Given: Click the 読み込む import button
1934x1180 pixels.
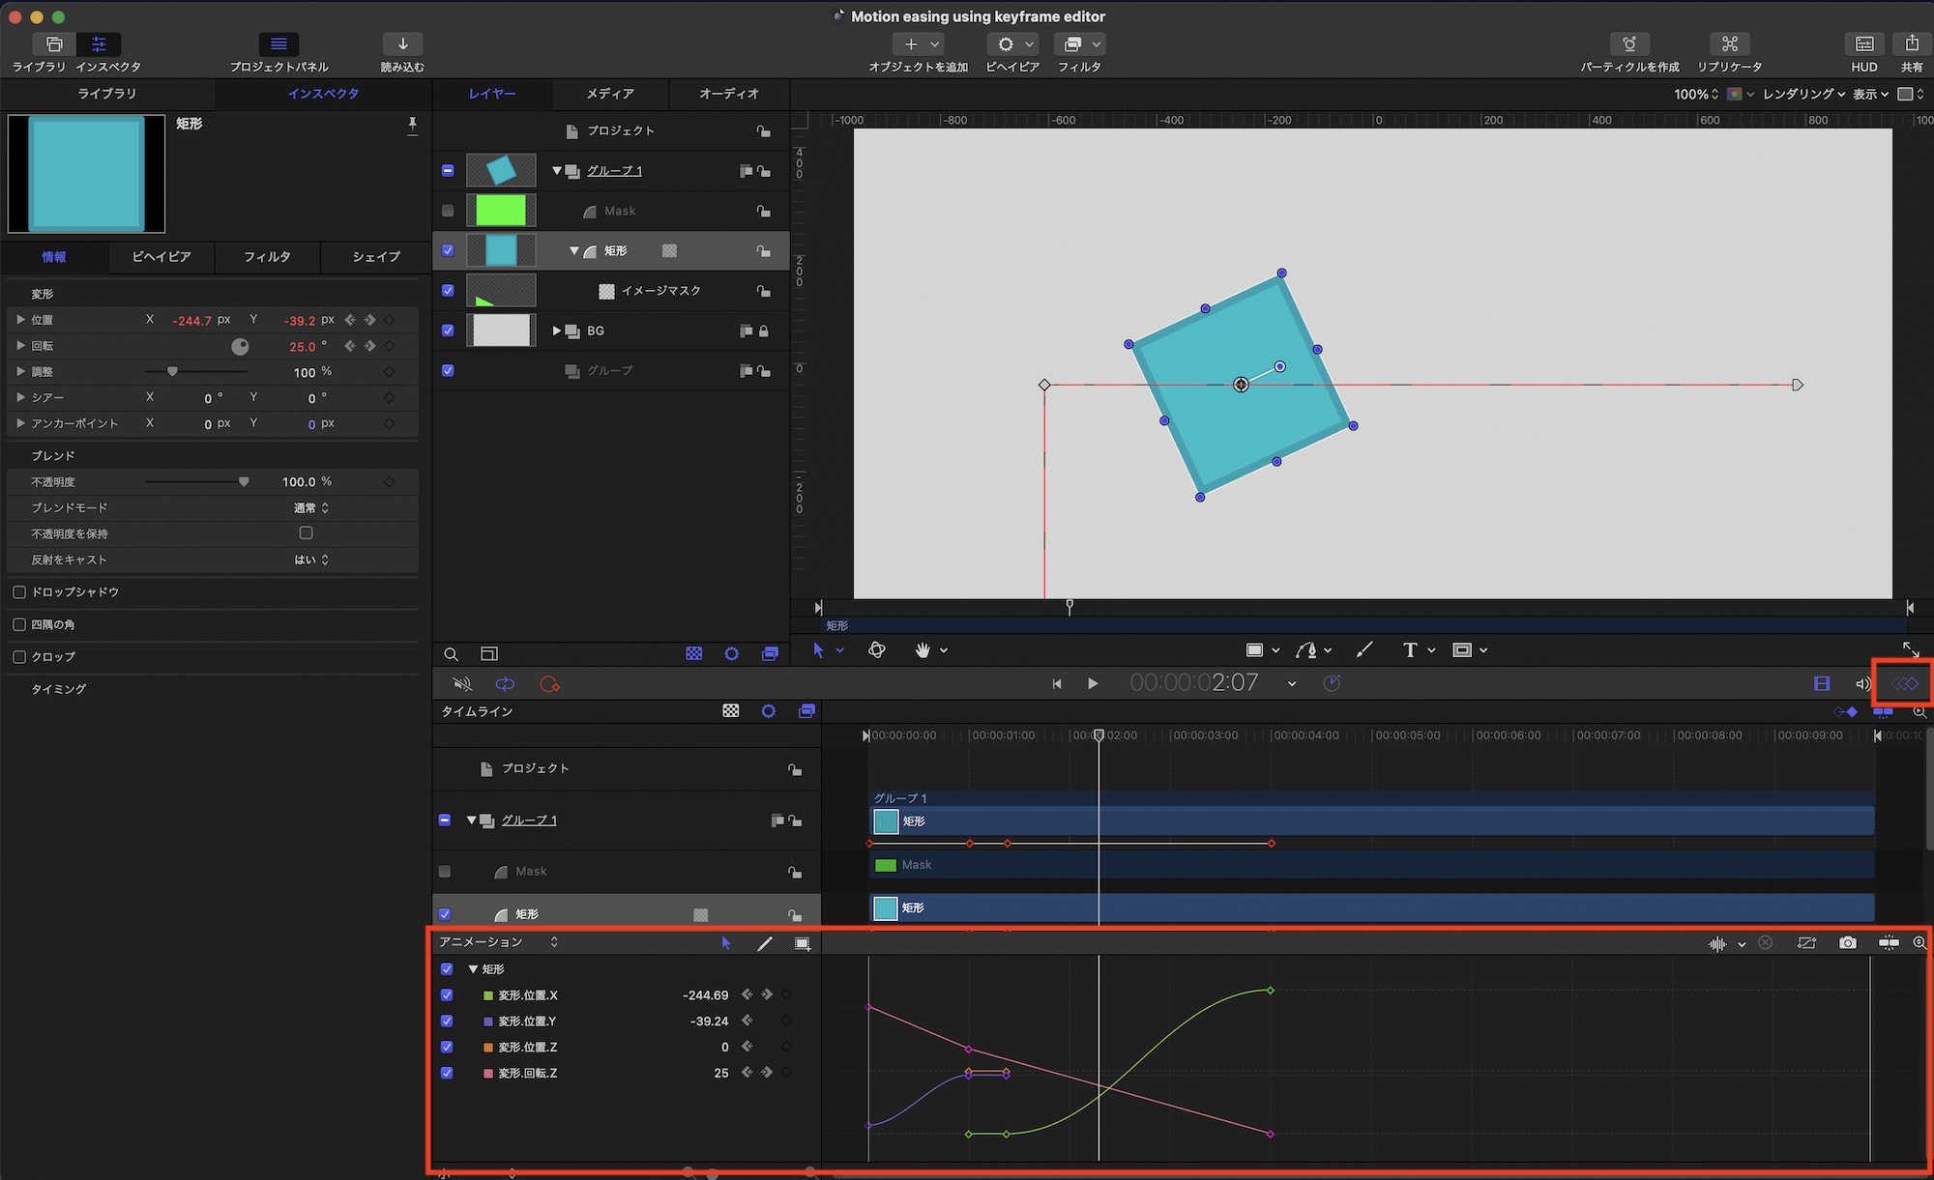Looking at the screenshot, I should tap(402, 44).
